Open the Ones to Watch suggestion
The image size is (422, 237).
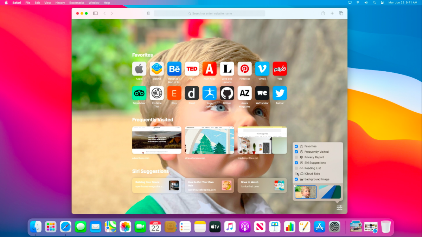click(262, 185)
